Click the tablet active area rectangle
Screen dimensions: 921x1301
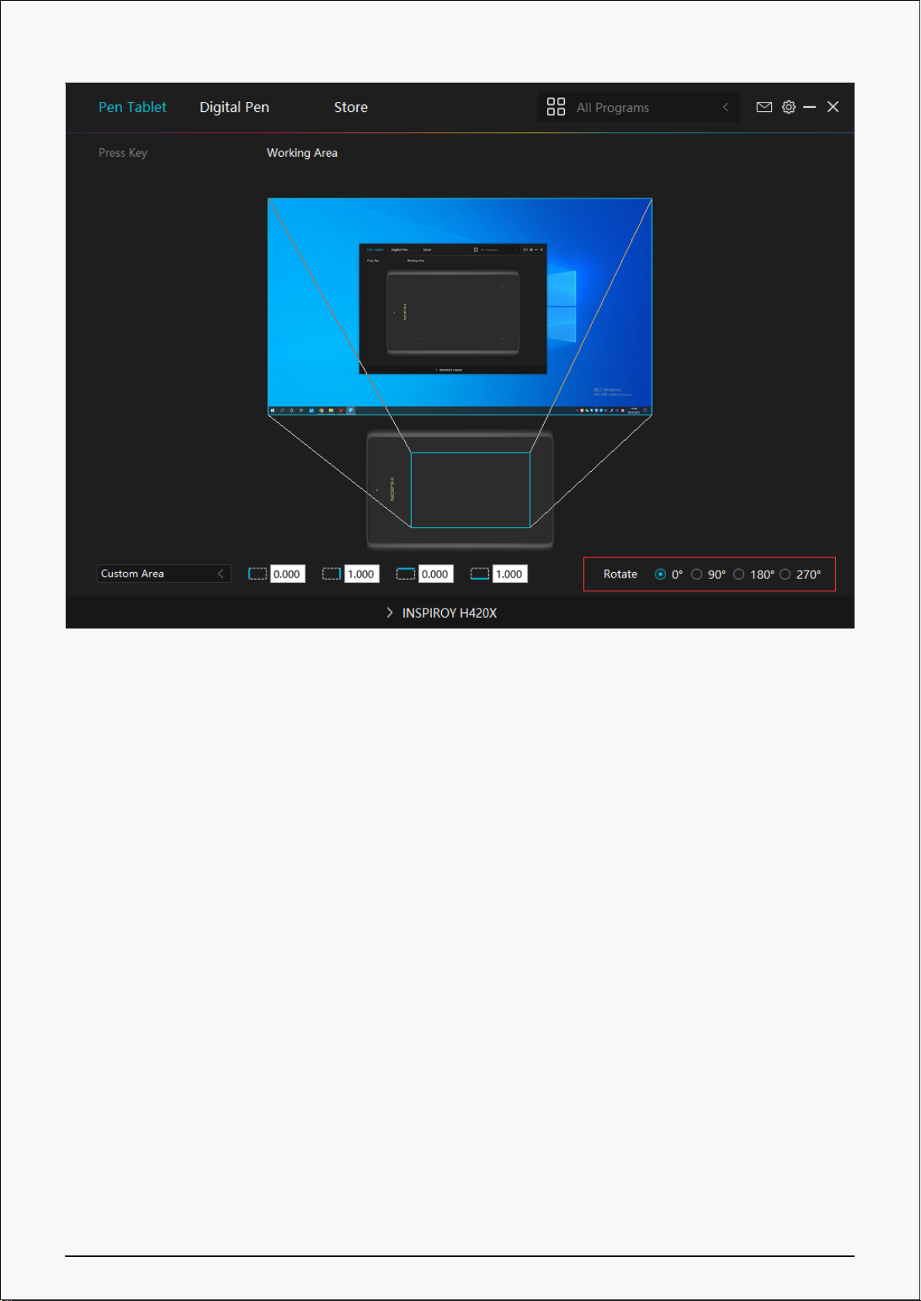pos(471,490)
